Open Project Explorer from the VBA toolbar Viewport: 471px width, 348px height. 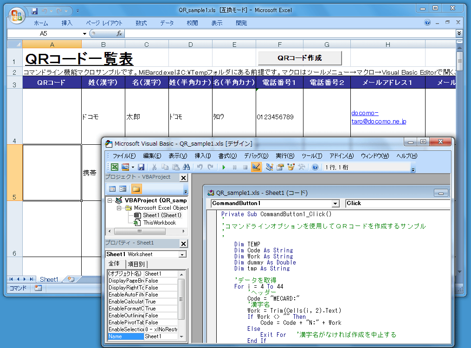tap(270, 167)
